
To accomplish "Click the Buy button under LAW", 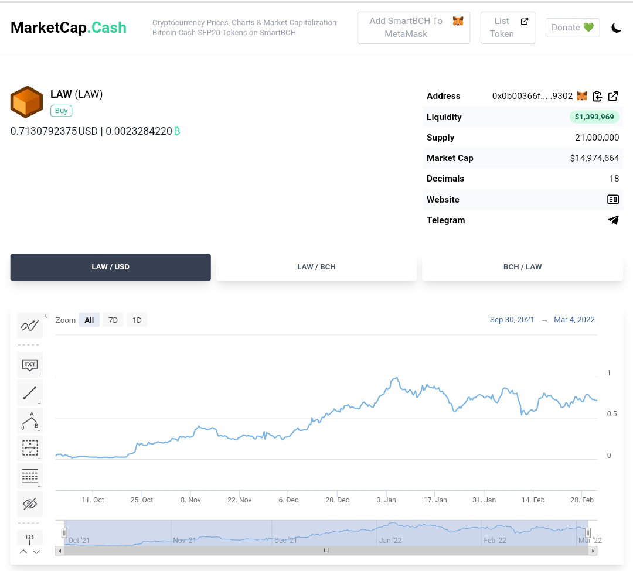I will pyautogui.click(x=62, y=111).
